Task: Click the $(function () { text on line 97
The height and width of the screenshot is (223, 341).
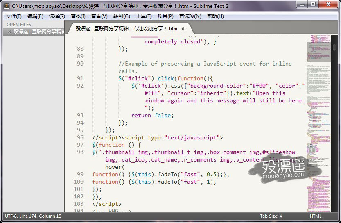Action: pyautogui.click(x=117, y=145)
